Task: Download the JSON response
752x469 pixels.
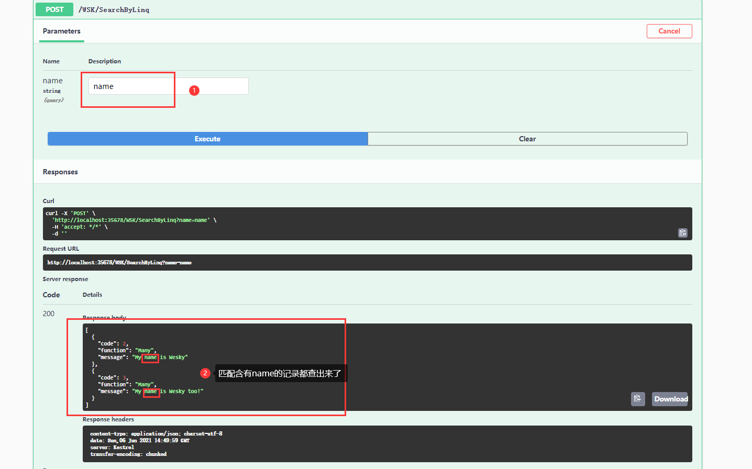Action: point(670,399)
